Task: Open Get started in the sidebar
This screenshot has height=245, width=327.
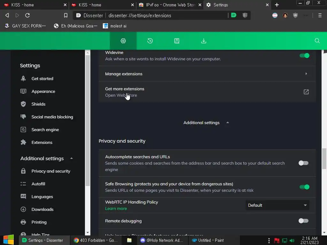Action: [42, 78]
